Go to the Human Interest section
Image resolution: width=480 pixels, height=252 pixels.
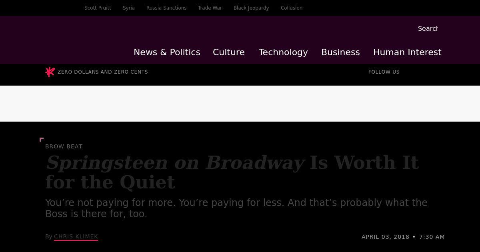[x=407, y=52]
